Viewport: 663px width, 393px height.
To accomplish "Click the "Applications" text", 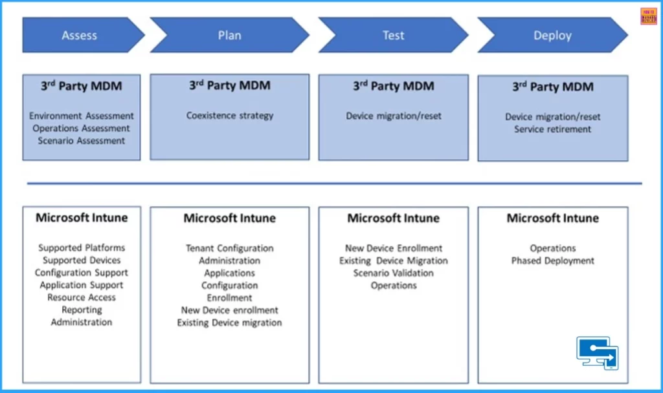I will pos(230,273).
